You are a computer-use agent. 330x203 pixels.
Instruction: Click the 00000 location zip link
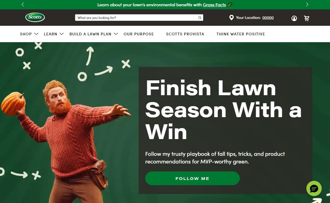(268, 18)
